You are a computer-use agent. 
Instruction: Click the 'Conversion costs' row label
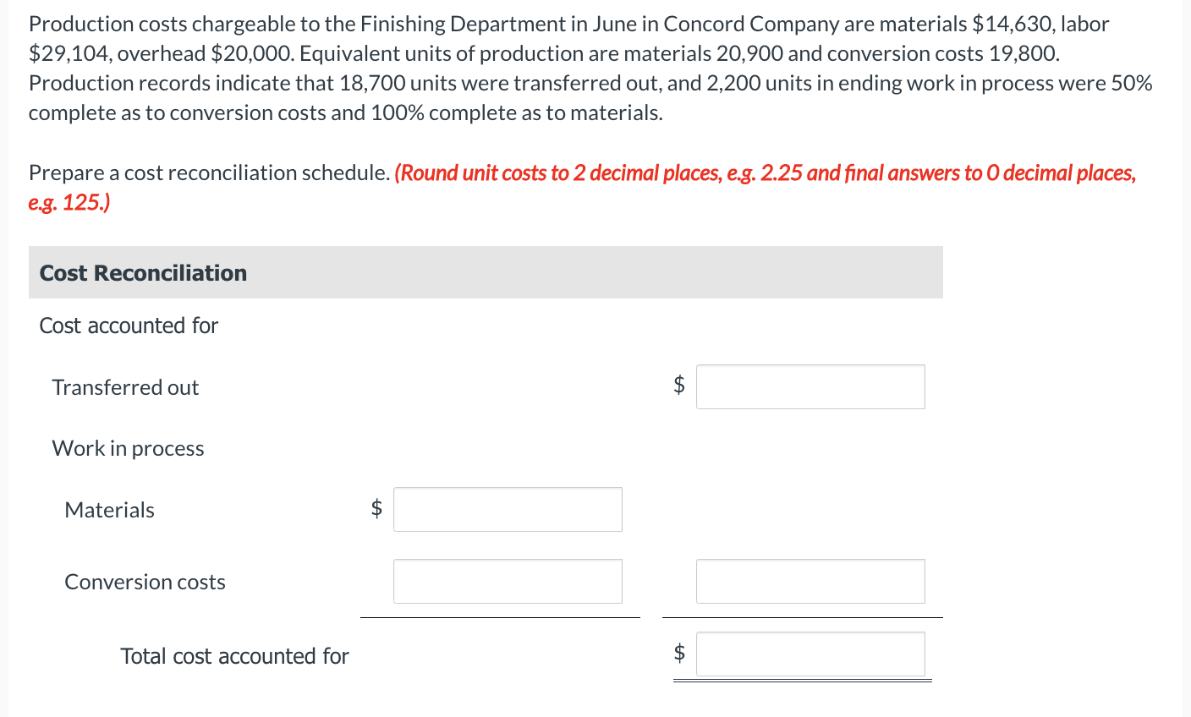point(145,582)
